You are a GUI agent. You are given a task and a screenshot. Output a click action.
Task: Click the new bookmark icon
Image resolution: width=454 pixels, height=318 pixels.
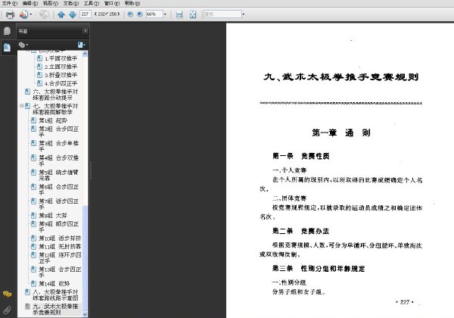82,45
